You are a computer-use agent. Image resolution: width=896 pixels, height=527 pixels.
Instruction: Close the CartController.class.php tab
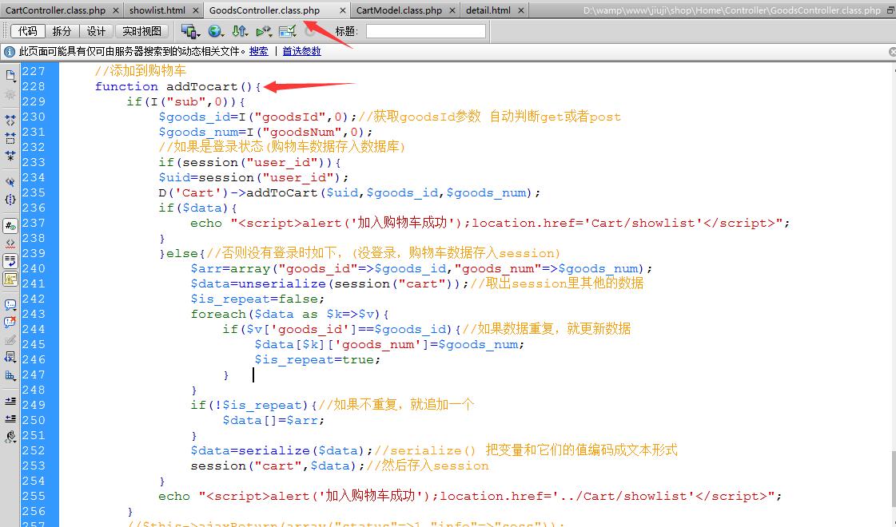pos(115,10)
